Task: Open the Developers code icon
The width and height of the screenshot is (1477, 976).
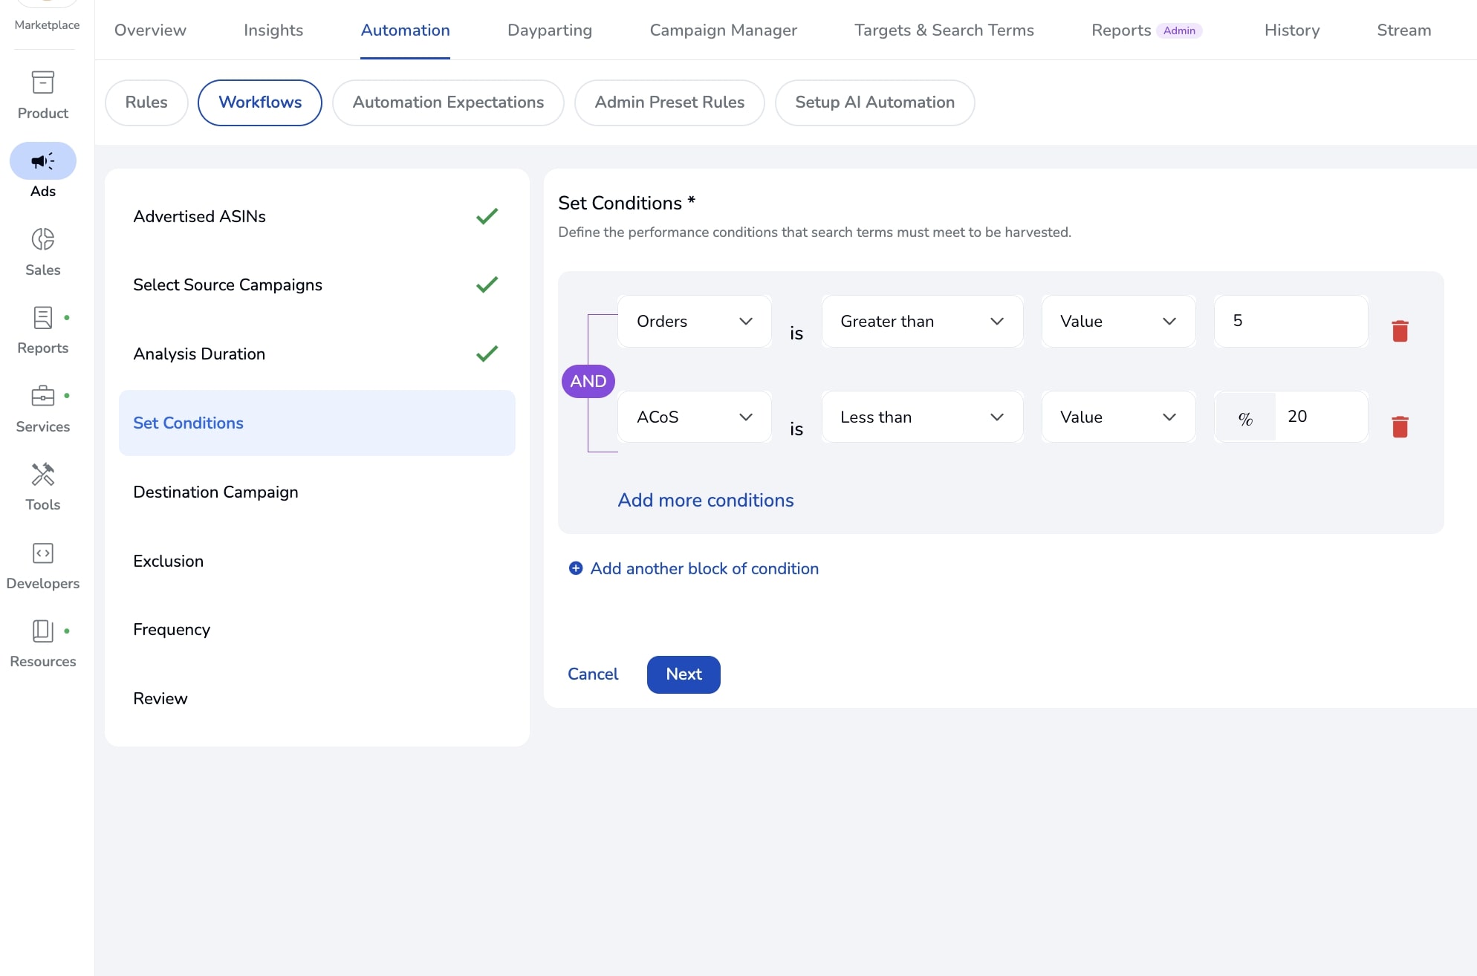Action: tap(42, 553)
